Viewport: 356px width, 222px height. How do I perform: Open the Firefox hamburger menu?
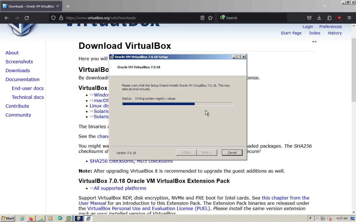click(x=349, y=18)
